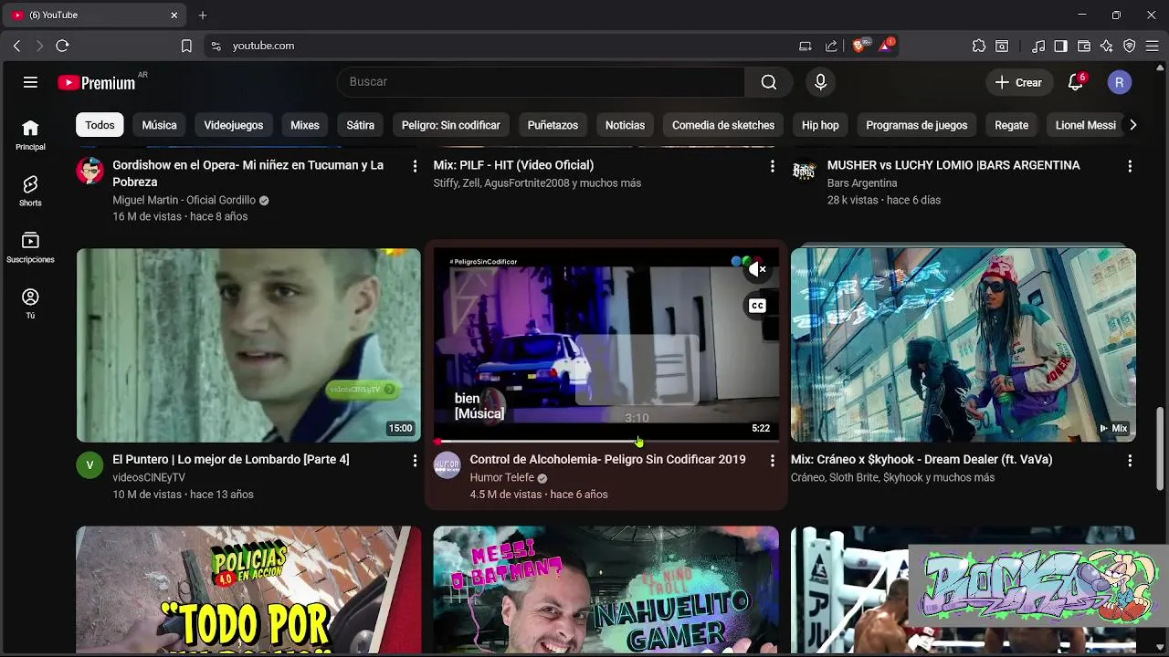The width and height of the screenshot is (1169, 657).
Task: Start voice search with the microphone
Action: (820, 82)
